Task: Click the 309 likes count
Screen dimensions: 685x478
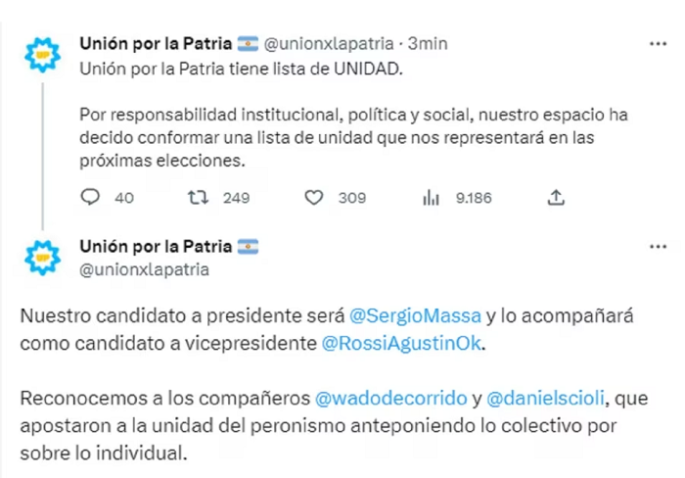Action: 351,198
